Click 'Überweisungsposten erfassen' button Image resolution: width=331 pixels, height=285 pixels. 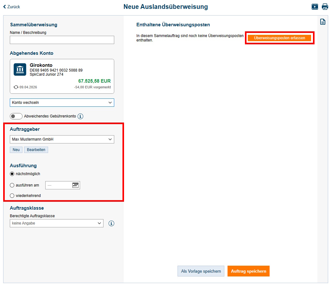[x=279, y=38]
